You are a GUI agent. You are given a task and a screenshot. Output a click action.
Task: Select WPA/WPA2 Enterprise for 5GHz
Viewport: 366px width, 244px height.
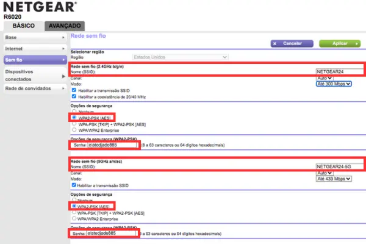tap(74, 218)
